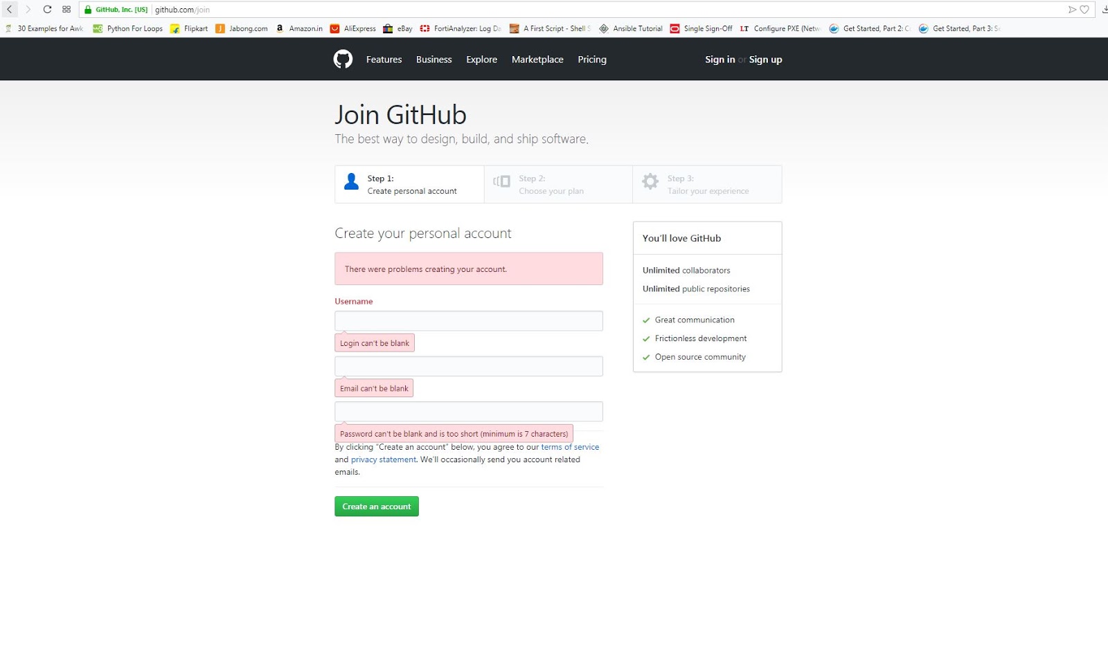The width and height of the screenshot is (1108, 665).
Task: Click the Frictionless development checkmark
Action: point(646,338)
